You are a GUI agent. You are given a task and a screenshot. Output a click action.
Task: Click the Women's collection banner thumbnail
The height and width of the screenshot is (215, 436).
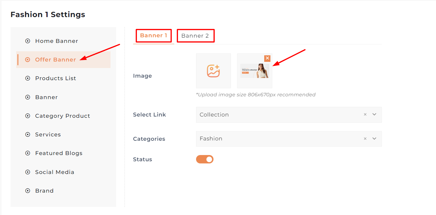pyautogui.click(x=255, y=71)
